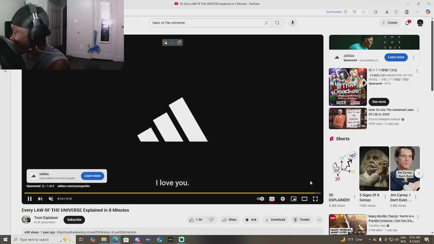This screenshot has height=244, width=434.
Task: Open the Deadliest collab ad thumbnail
Action: (x=348, y=87)
